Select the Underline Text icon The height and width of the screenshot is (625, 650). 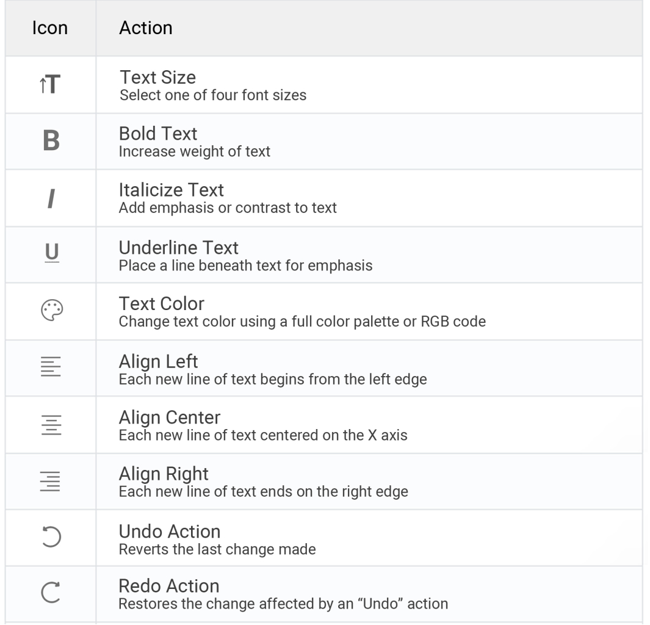pos(51,255)
